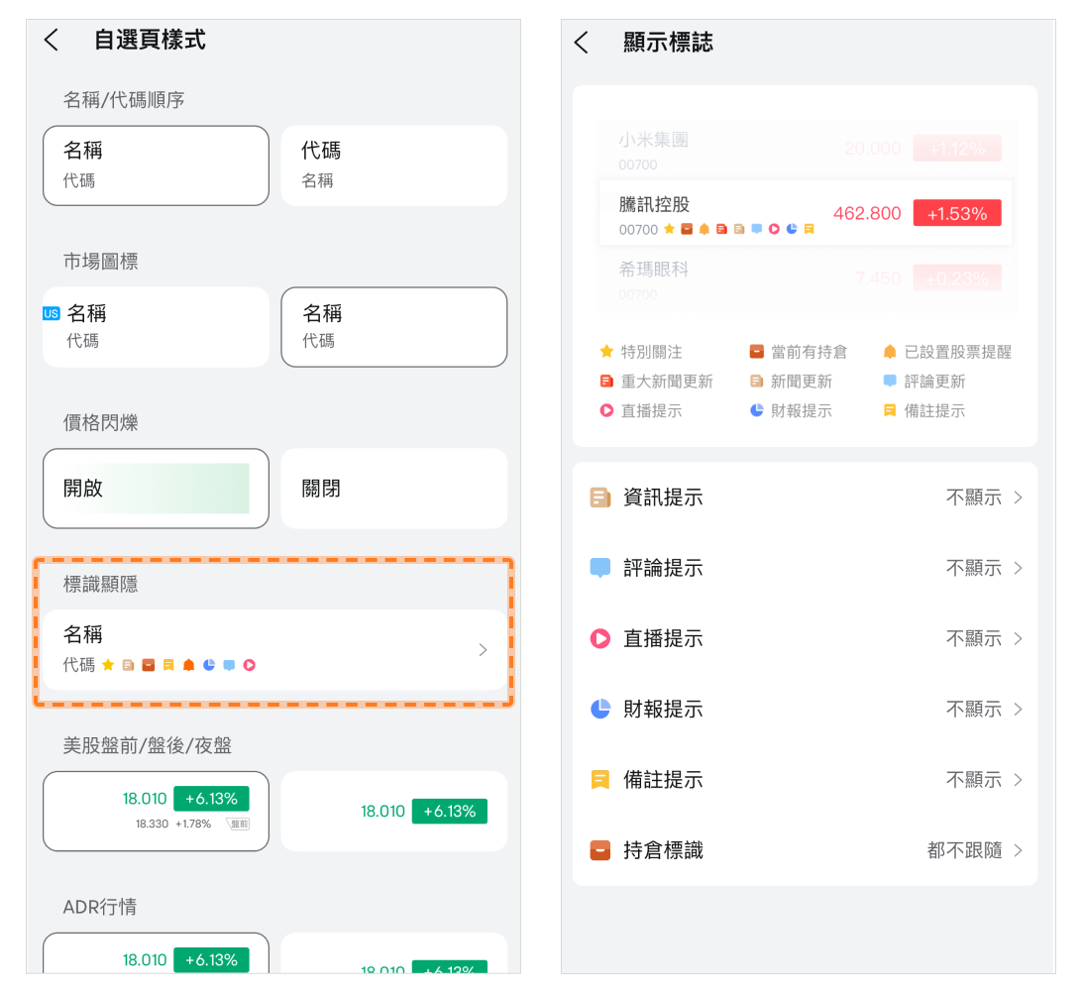Open 評論提示 settings row

point(805,568)
